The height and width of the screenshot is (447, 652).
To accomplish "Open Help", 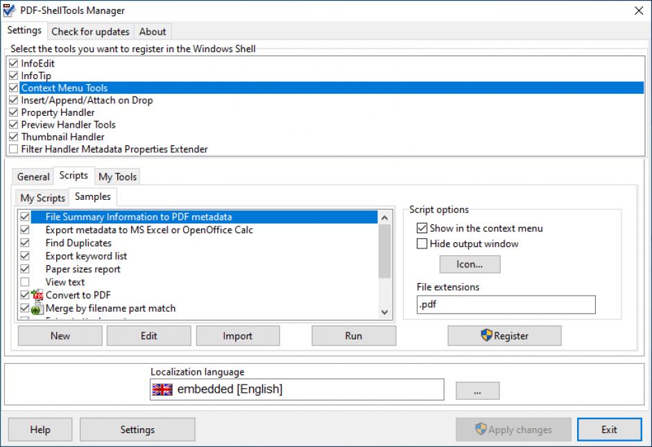I will [40, 430].
